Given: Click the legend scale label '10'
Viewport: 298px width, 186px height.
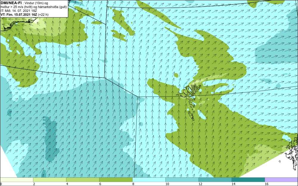Looking at the screenshot, I should coord(167,184).
